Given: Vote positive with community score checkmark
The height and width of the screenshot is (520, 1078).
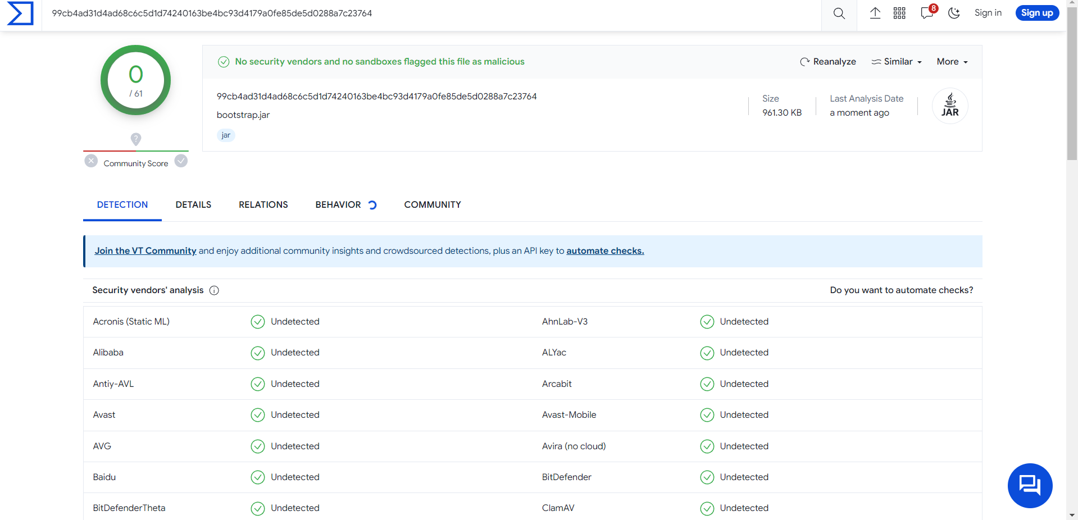Looking at the screenshot, I should tap(181, 161).
